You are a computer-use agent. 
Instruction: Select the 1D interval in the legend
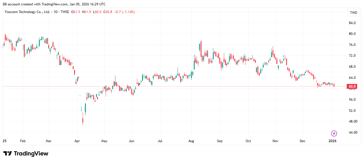(56, 12)
